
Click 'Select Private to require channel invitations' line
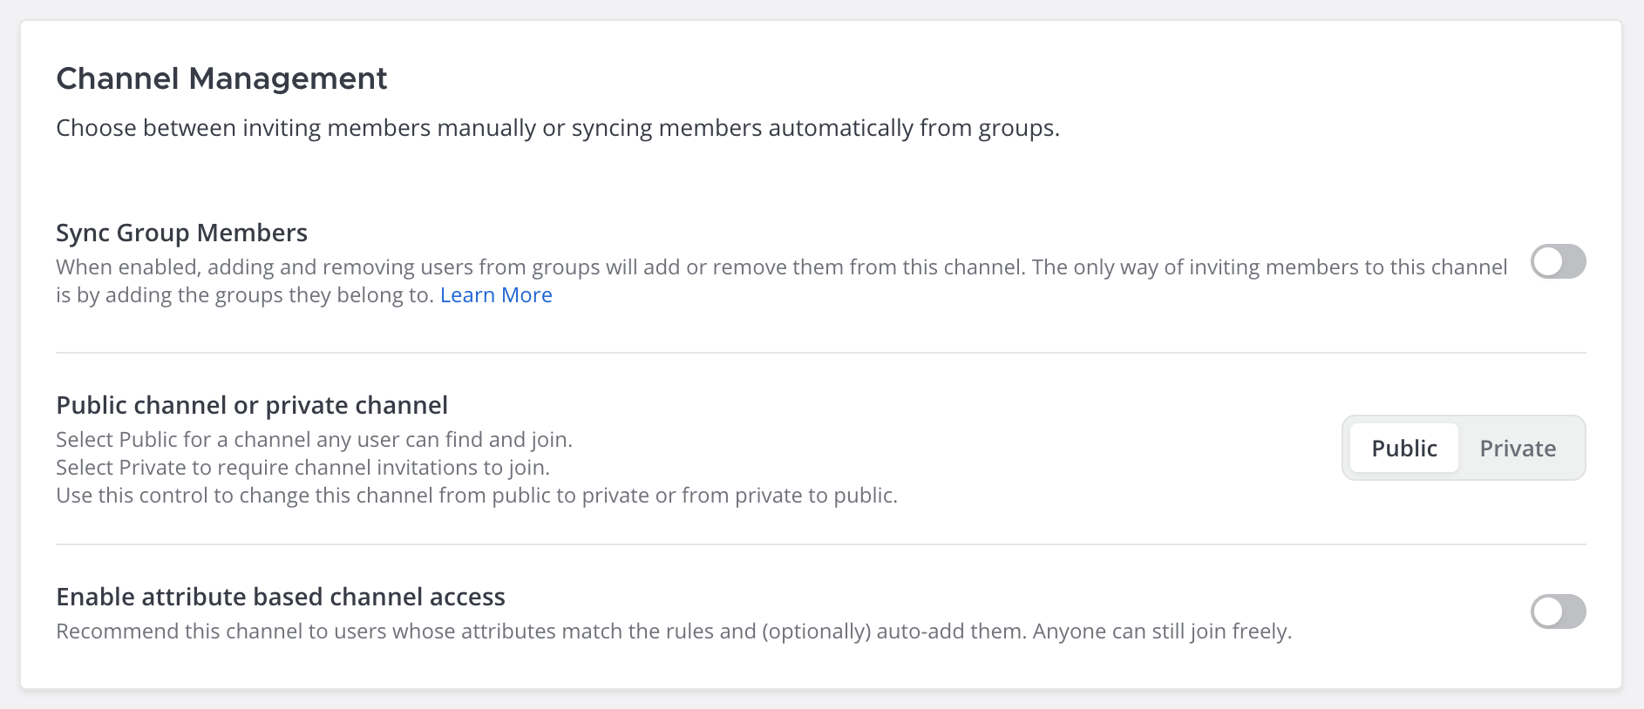(302, 468)
